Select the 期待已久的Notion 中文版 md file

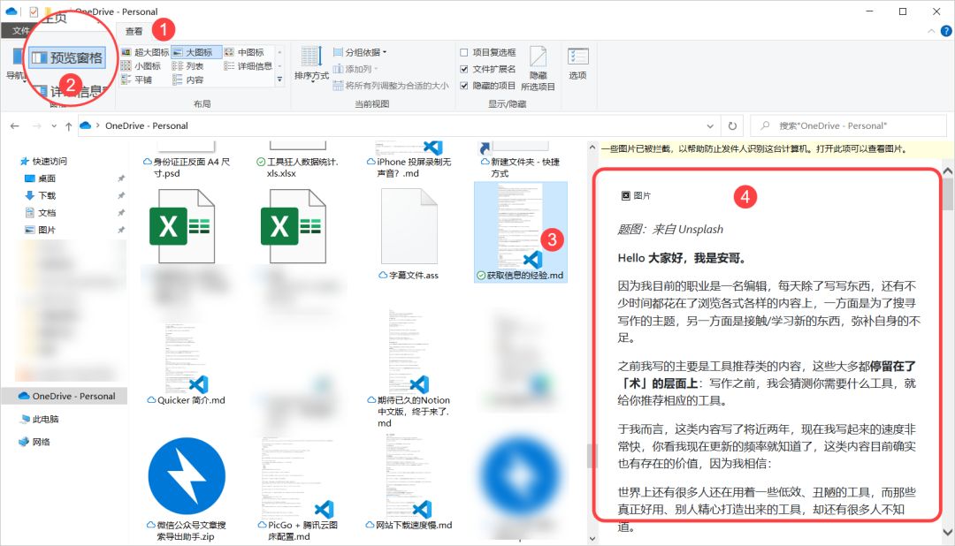(x=409, y=369)
